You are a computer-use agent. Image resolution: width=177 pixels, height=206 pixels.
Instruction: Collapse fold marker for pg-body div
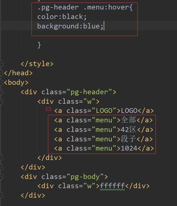coord(1,176)
